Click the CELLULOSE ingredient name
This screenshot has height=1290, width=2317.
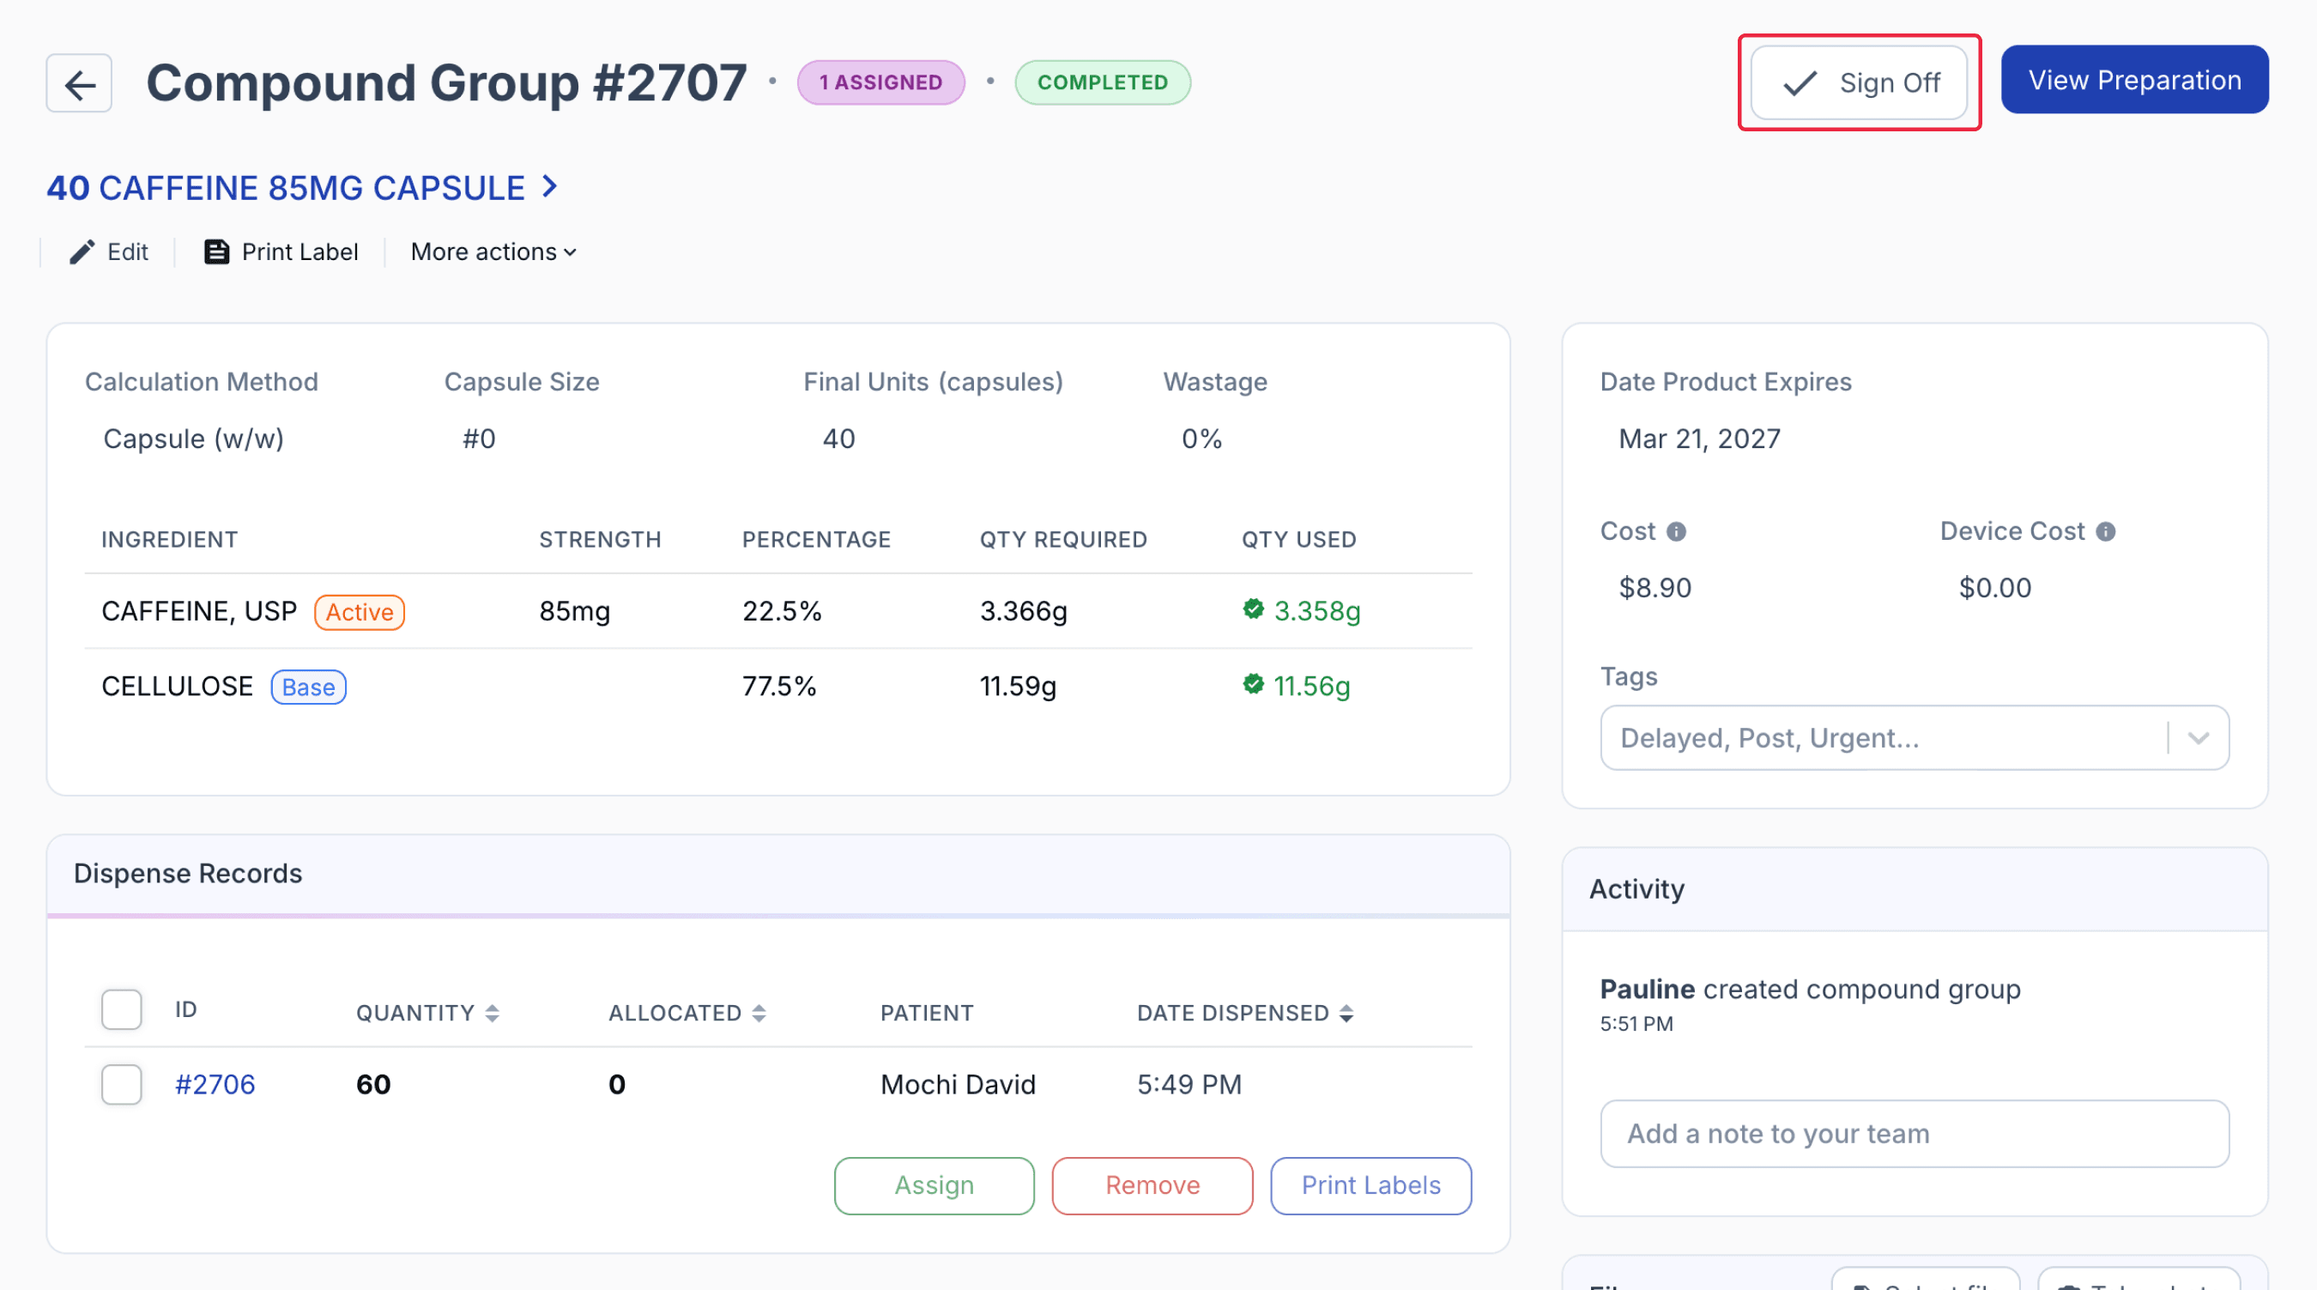click(x=177, y=686)
